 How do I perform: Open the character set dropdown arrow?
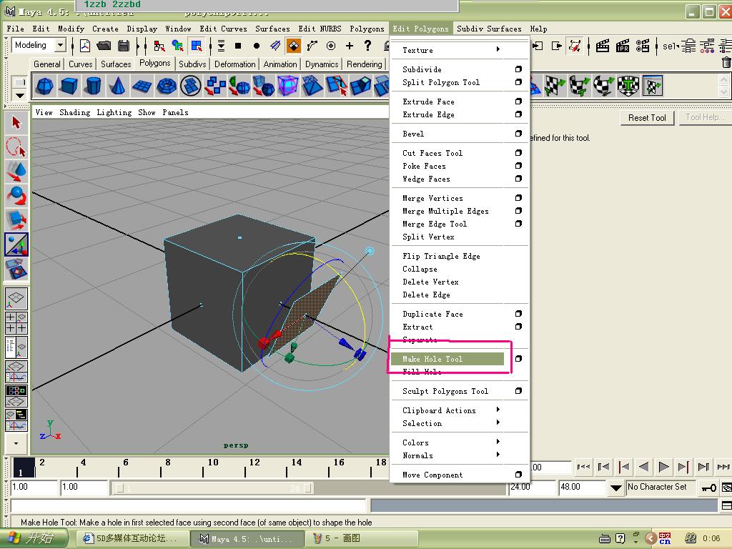coord(615,488)
